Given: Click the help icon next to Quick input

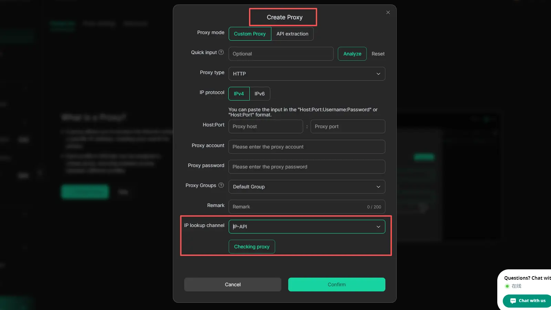Looking at the screenshot, I should (221, 52).
